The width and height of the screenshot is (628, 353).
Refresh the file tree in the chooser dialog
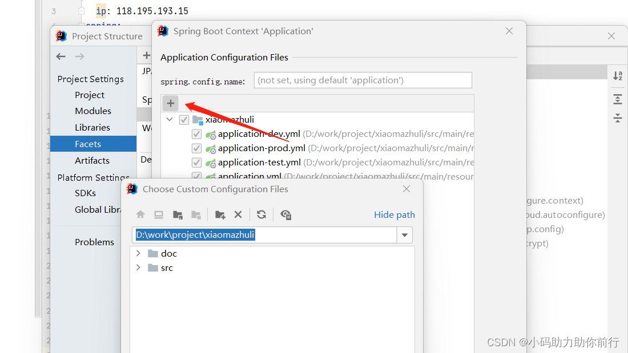[x=261, y=214]
